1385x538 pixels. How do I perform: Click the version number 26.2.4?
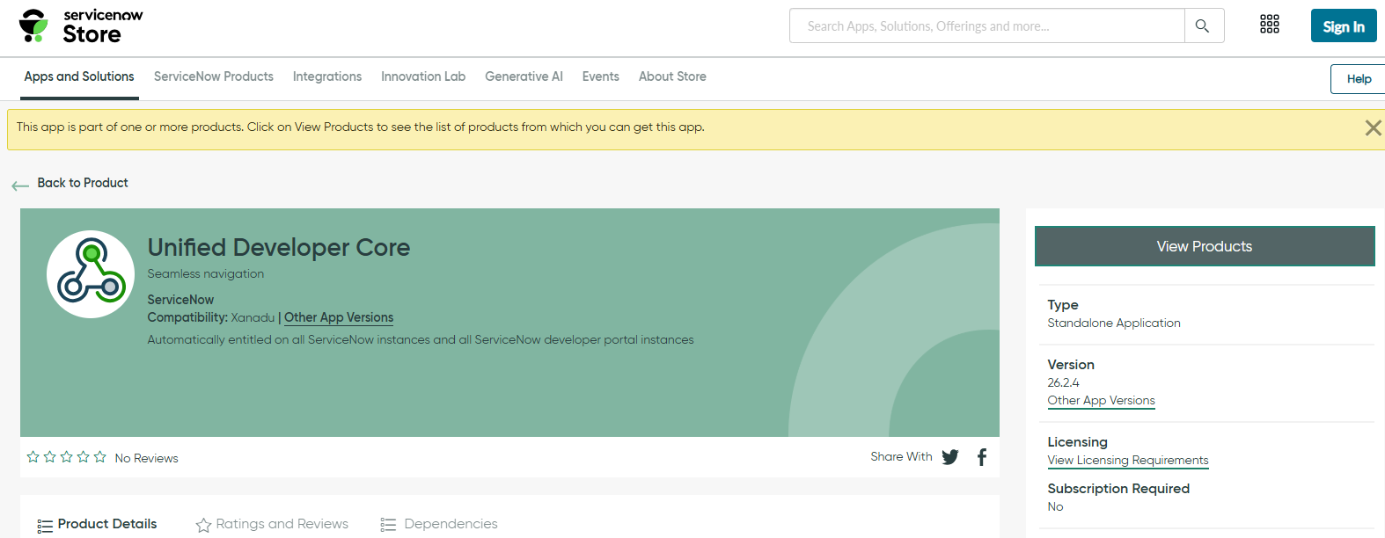1063,382
